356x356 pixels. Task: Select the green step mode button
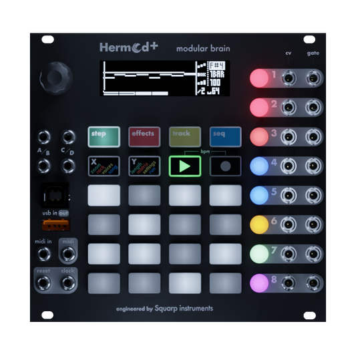104,137
